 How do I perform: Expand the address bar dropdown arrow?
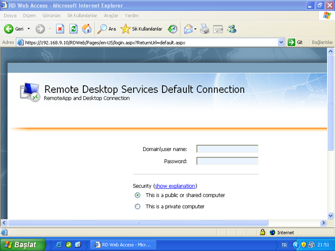click(281, 42)
